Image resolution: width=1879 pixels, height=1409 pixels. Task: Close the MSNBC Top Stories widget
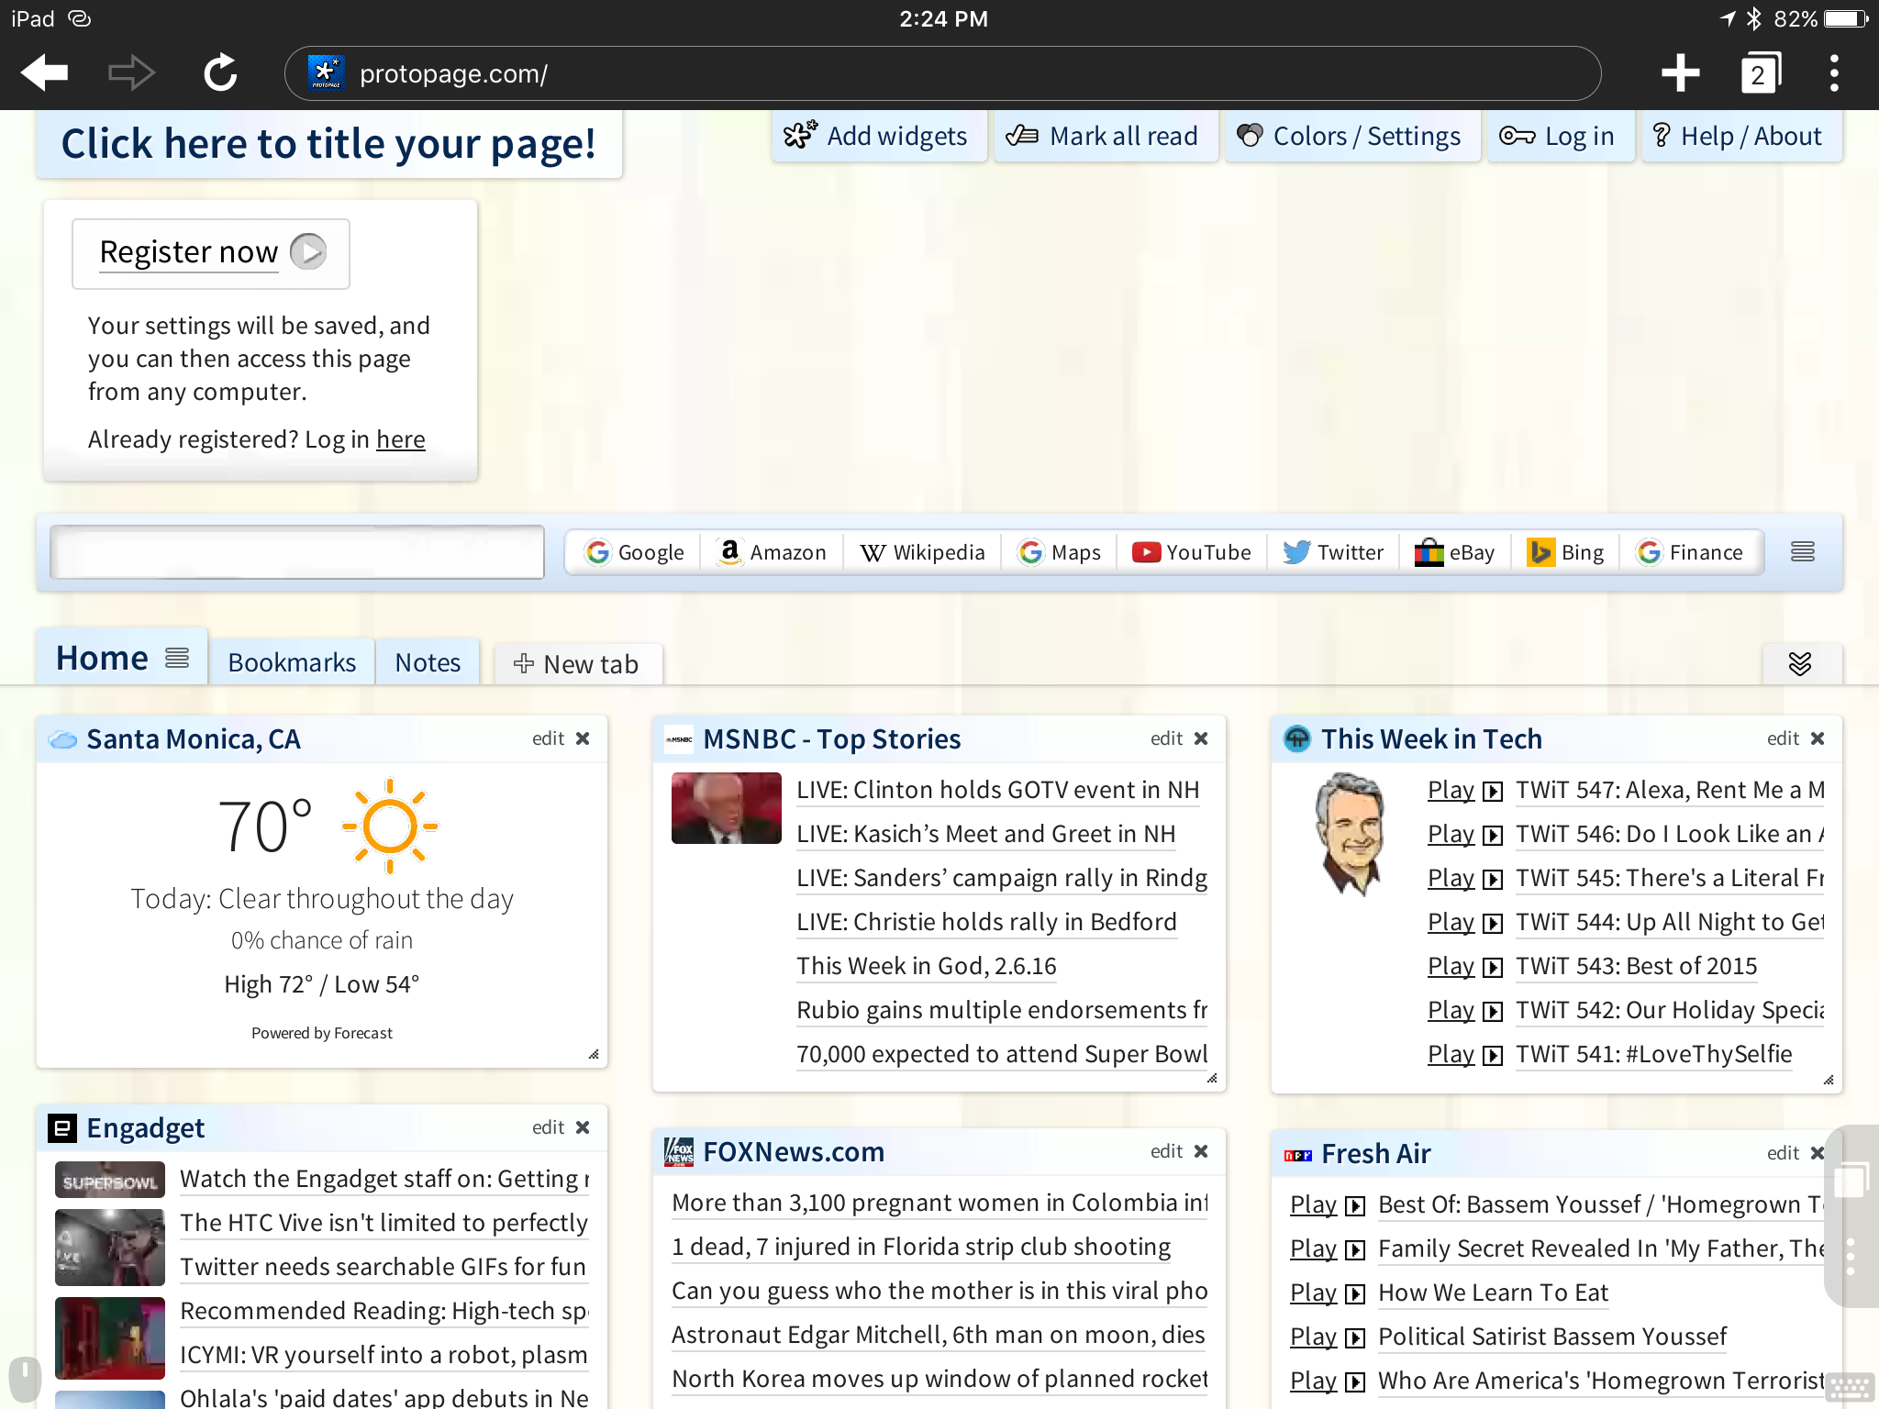pos(1201,738)
